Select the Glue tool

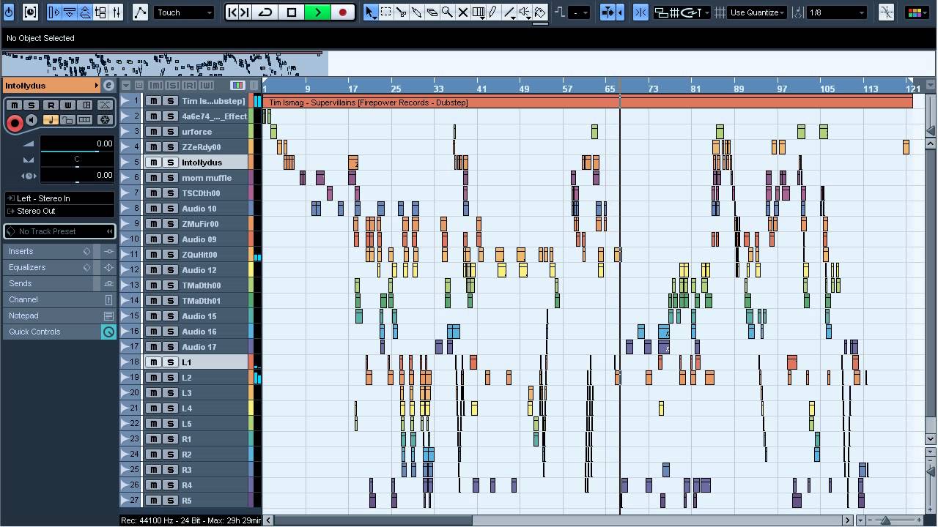416,12
